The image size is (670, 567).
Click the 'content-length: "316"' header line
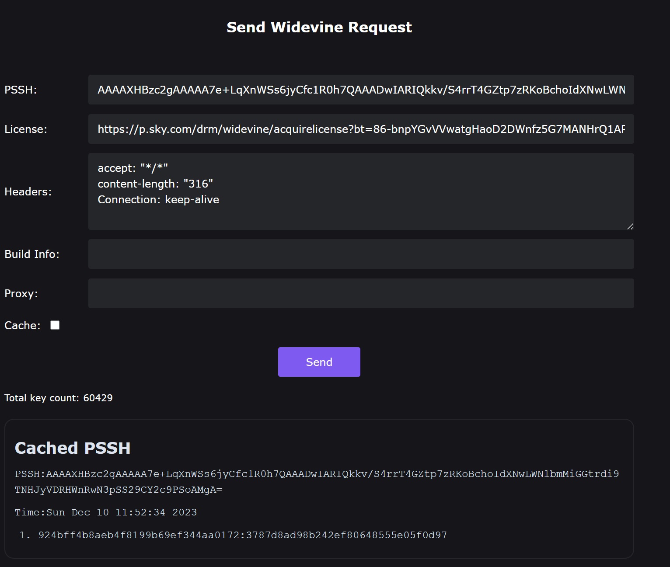(x=155, y=184)
